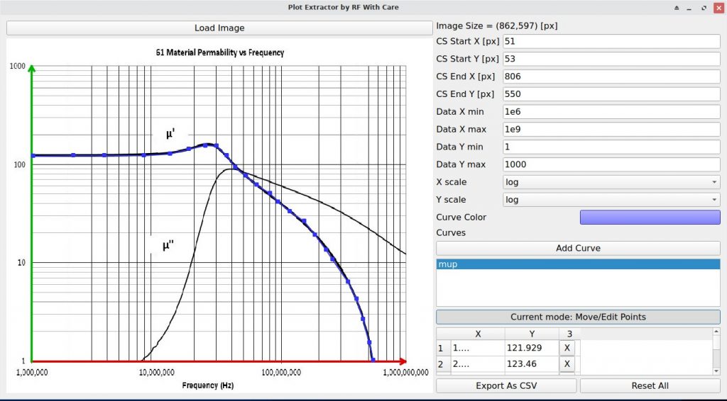Viewport: 727px width, 401px height.
Task: Click the Data X min field
Action: coord(611,112)
